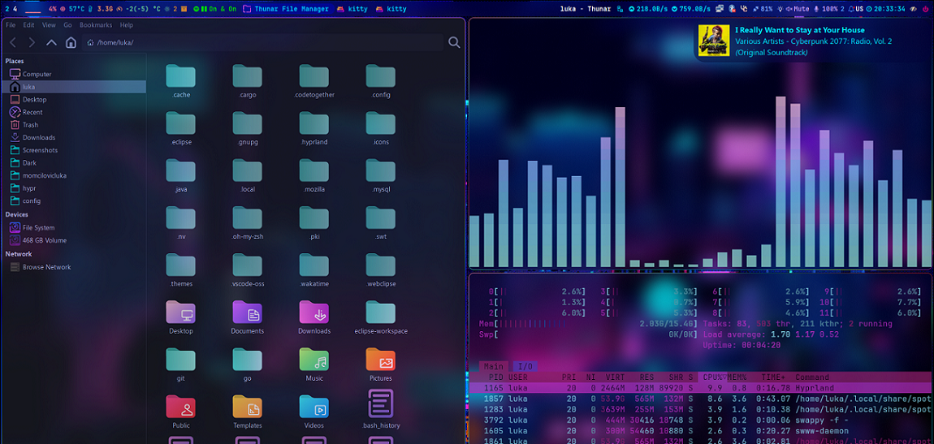
Task: Toggle the Mute audio indicator in top bar
Action: (x=796, y=9)
